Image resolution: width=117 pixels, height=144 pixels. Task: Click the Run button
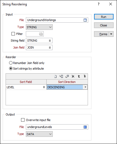[104, 17]
